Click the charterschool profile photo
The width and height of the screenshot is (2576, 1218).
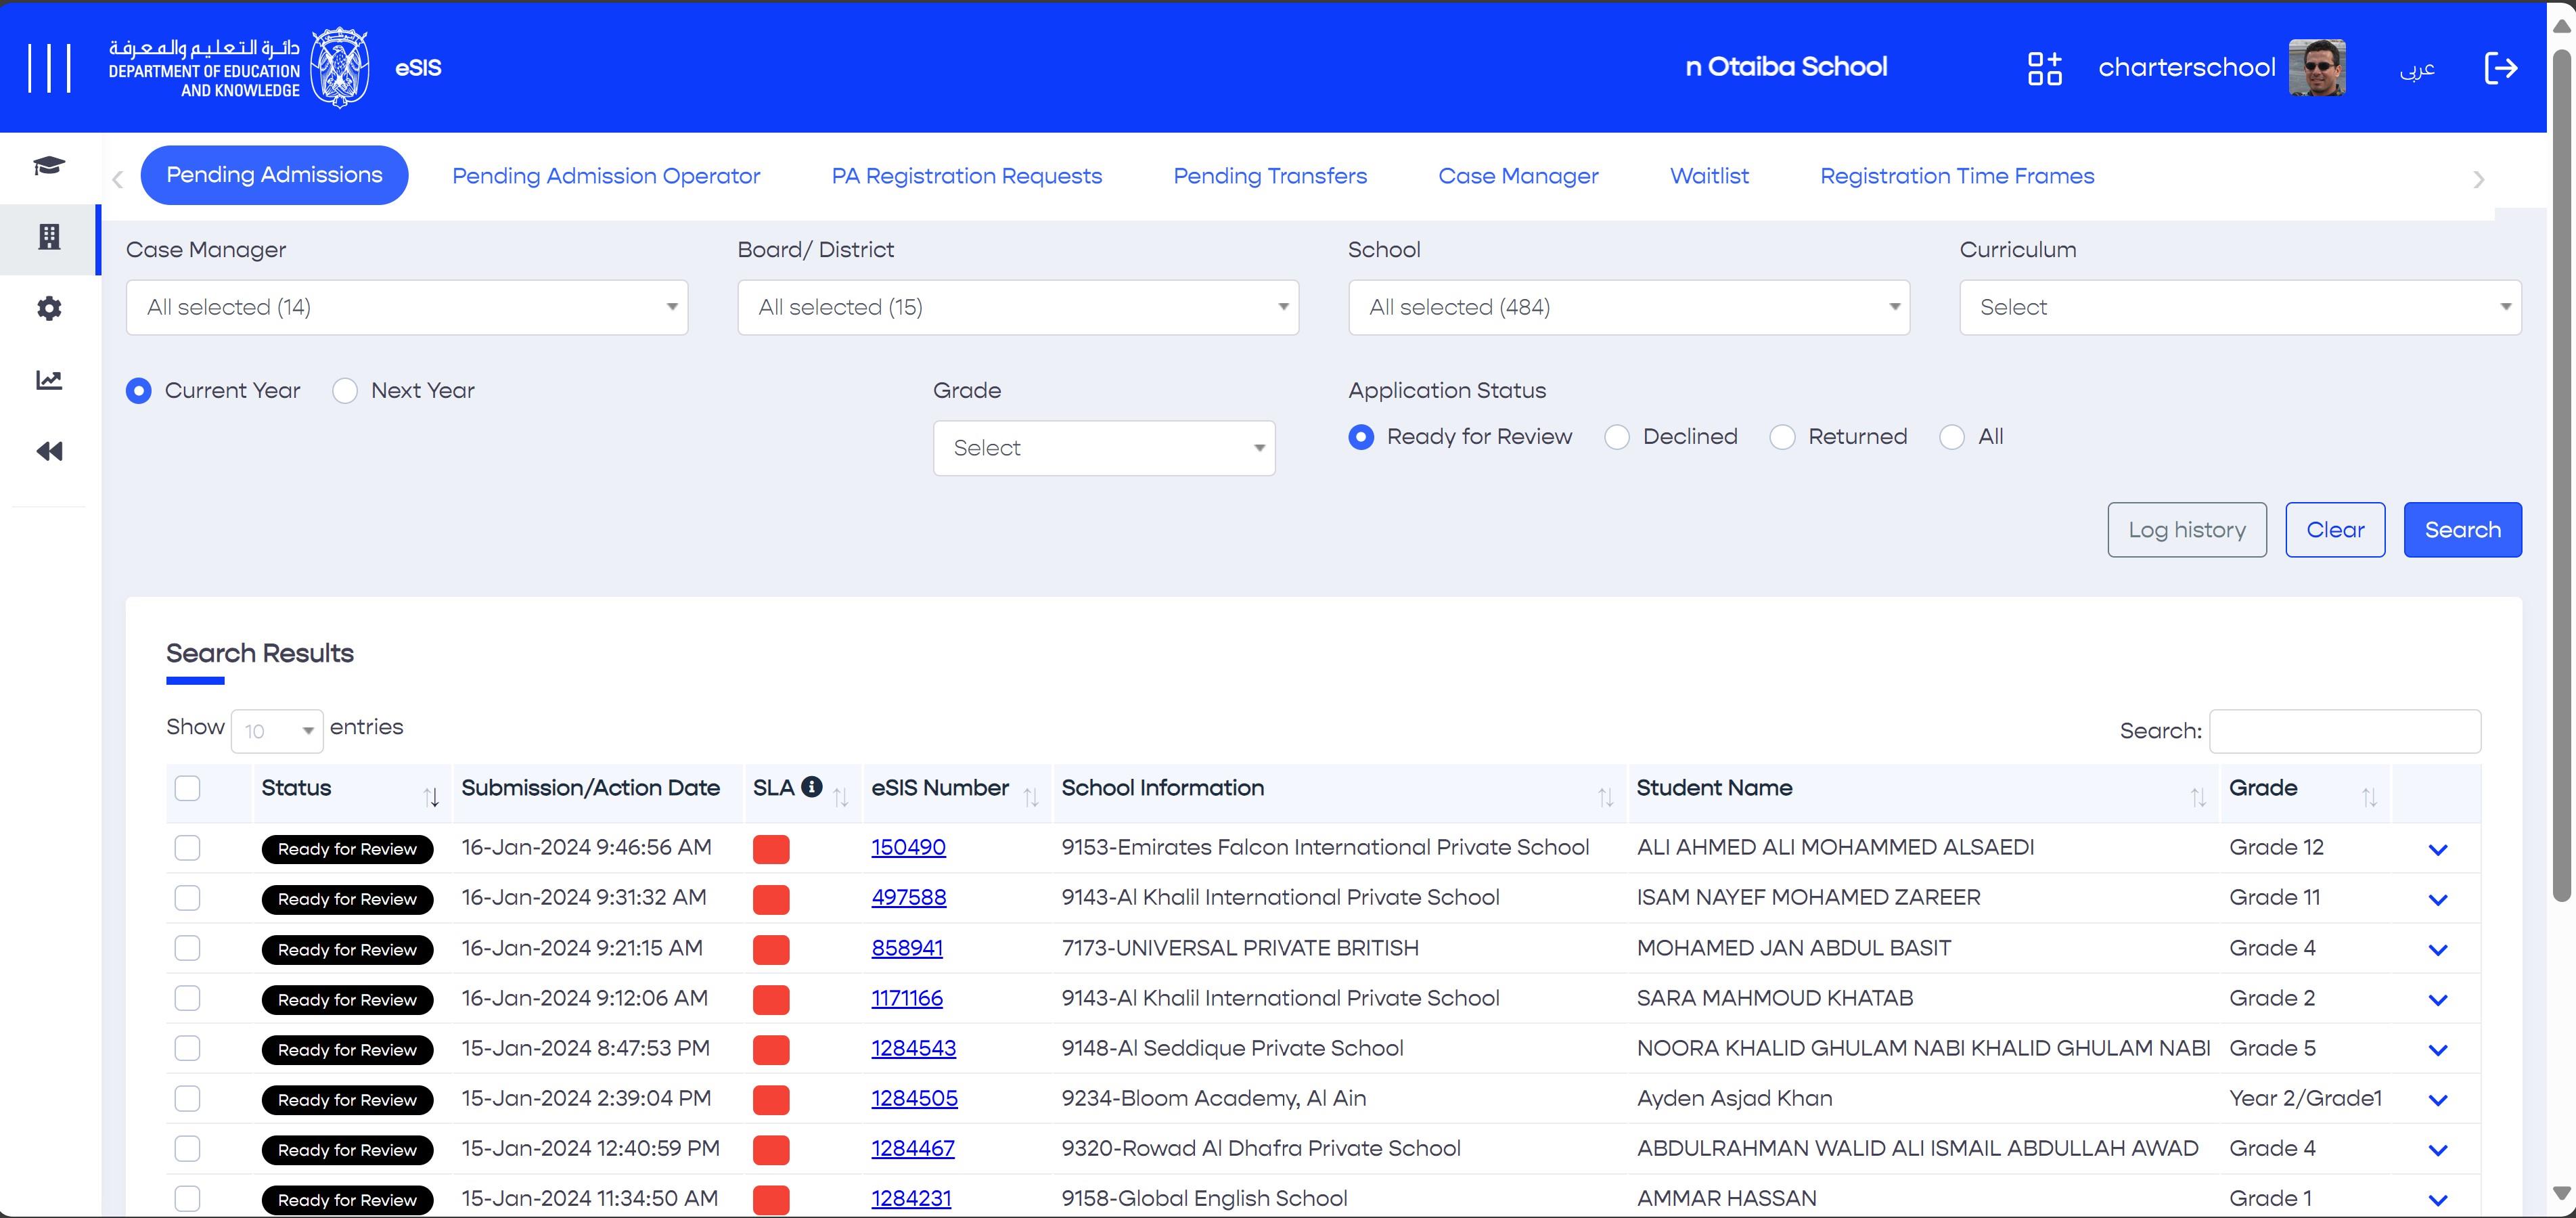(x=2317, y=68)
